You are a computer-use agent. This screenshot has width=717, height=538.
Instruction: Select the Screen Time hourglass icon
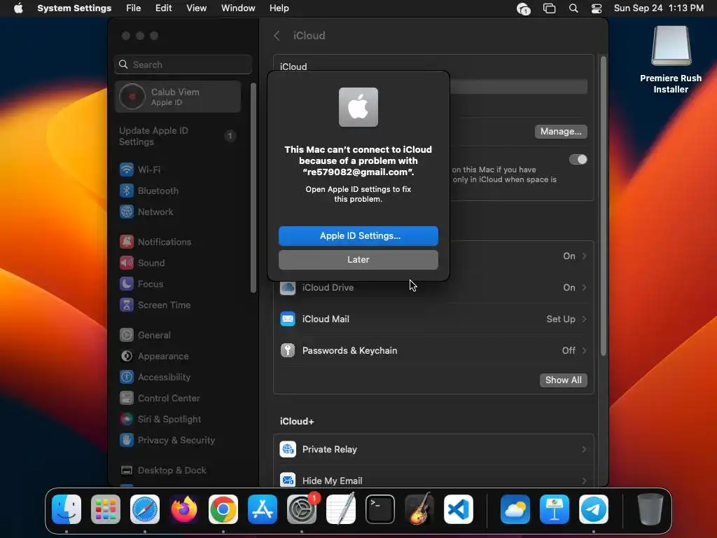click(127, 305)
